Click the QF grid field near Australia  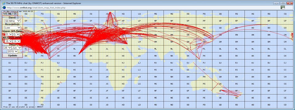click(x=220, y=91)
